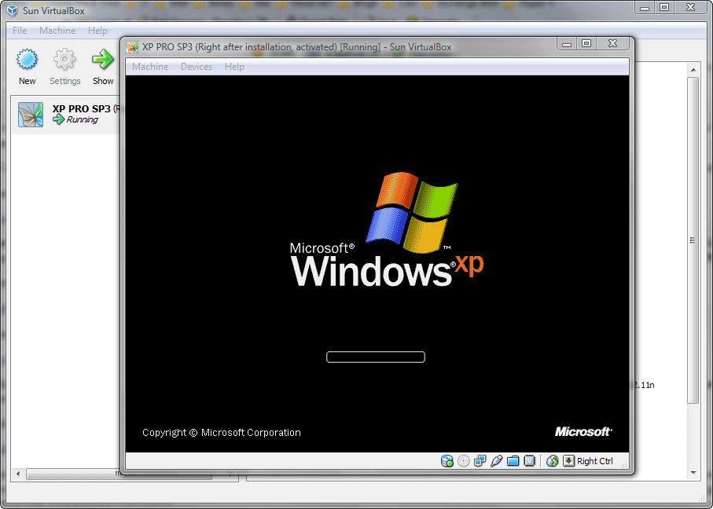Image resolution: width=713 pixels, height=509 pixels.
Task: Click the mouse integration status bar icon
Action: click(552, 461)
